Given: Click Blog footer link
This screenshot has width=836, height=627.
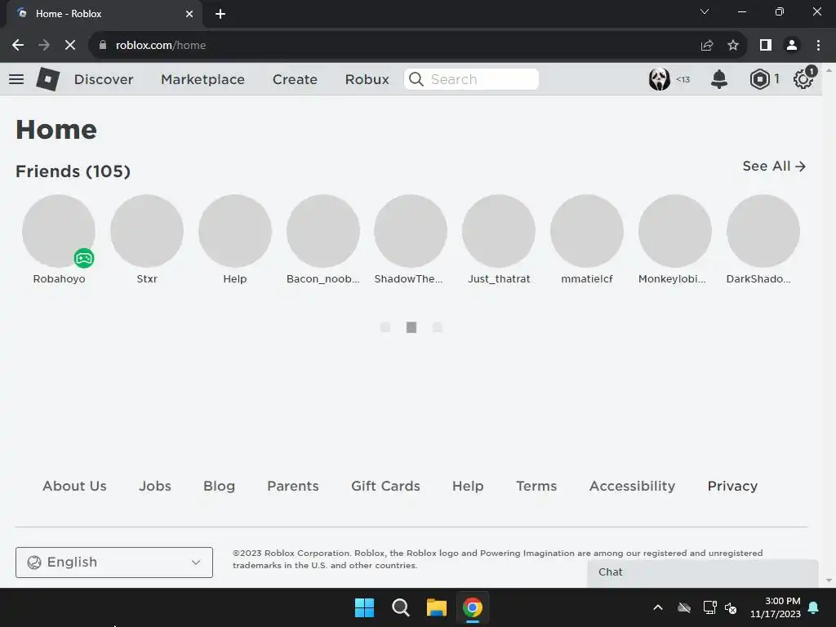Looking at the screenshot, I should click(219, 487).
